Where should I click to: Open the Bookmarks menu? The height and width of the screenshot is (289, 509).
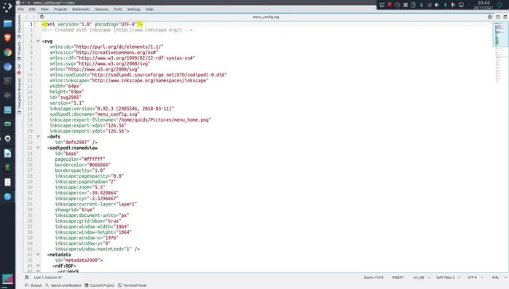(81, 9)
